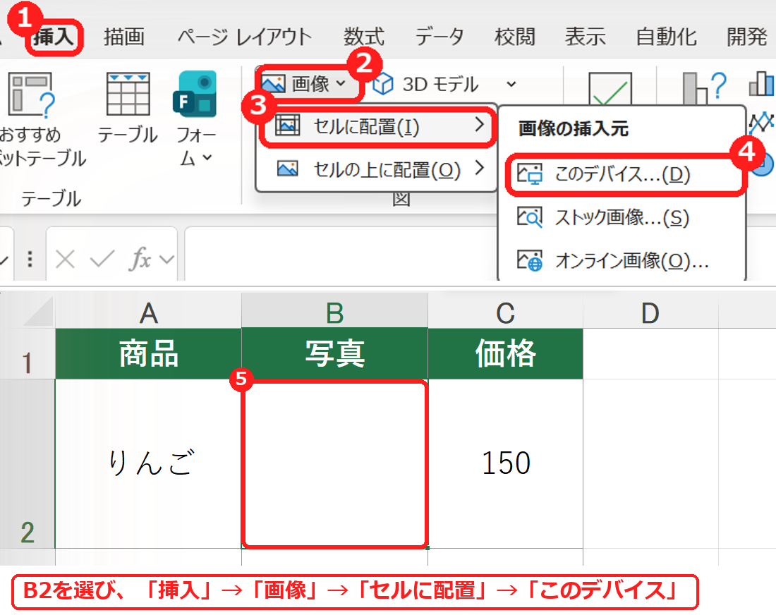Viewport: 776px width, 615px height.
Task: Open the 画像 dropdown
Action: (x=304, y=84)
